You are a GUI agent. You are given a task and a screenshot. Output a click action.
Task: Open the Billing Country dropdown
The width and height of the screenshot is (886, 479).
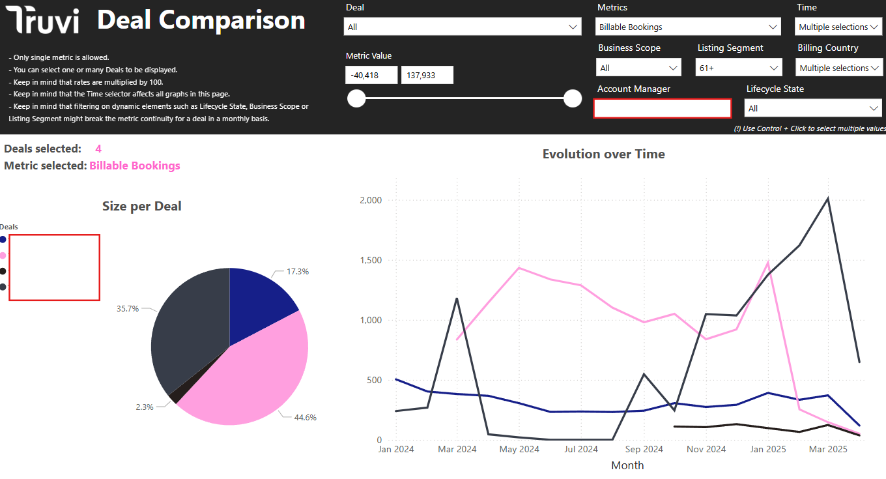pyautogui.click(x=838, y=68)
